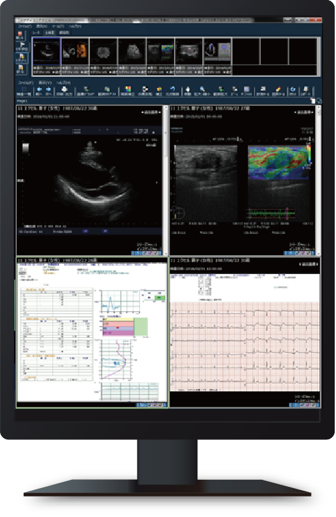The image size is (336, 517).
Task: Switch to the 全検査 tab
Action: pyautogui.click(x=49, y=33)
